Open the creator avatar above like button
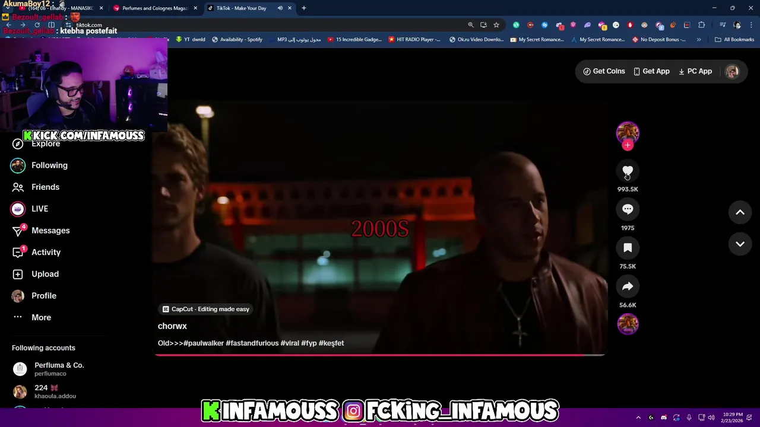 (628, 132)
